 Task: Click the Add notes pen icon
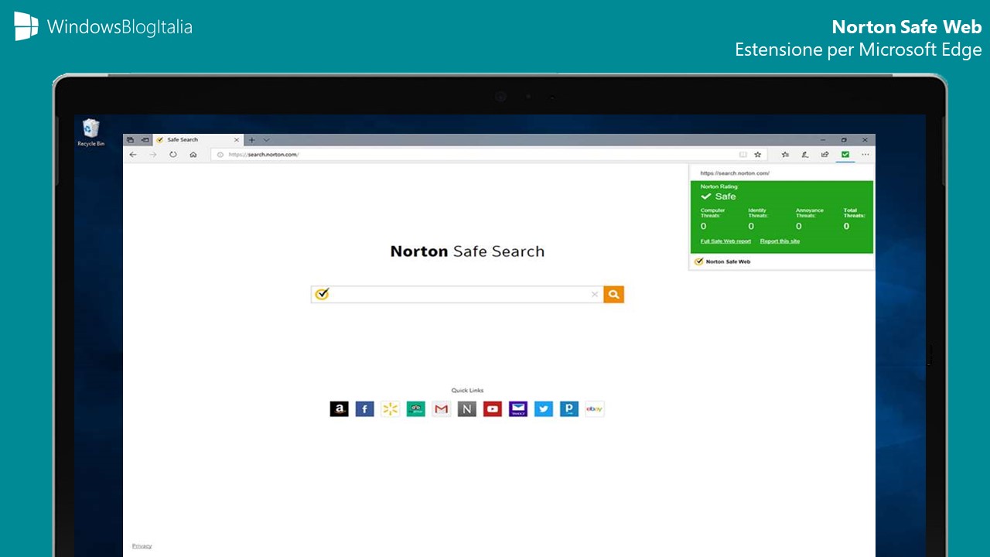click(x=805, y=155)
